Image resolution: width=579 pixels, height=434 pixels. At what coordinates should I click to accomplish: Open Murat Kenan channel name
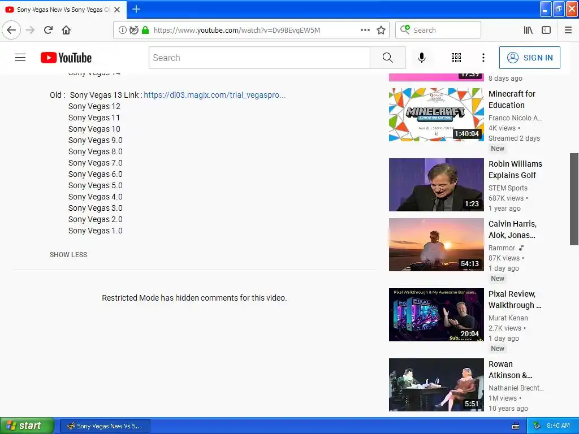508,318
